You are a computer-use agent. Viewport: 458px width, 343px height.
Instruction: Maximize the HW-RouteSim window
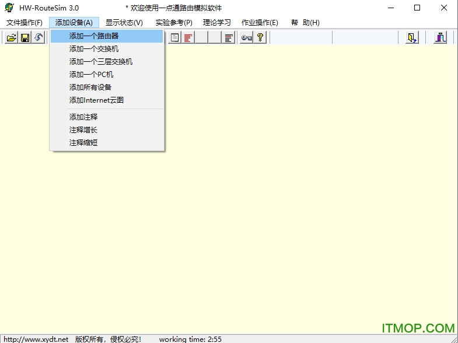pos(417,8)
